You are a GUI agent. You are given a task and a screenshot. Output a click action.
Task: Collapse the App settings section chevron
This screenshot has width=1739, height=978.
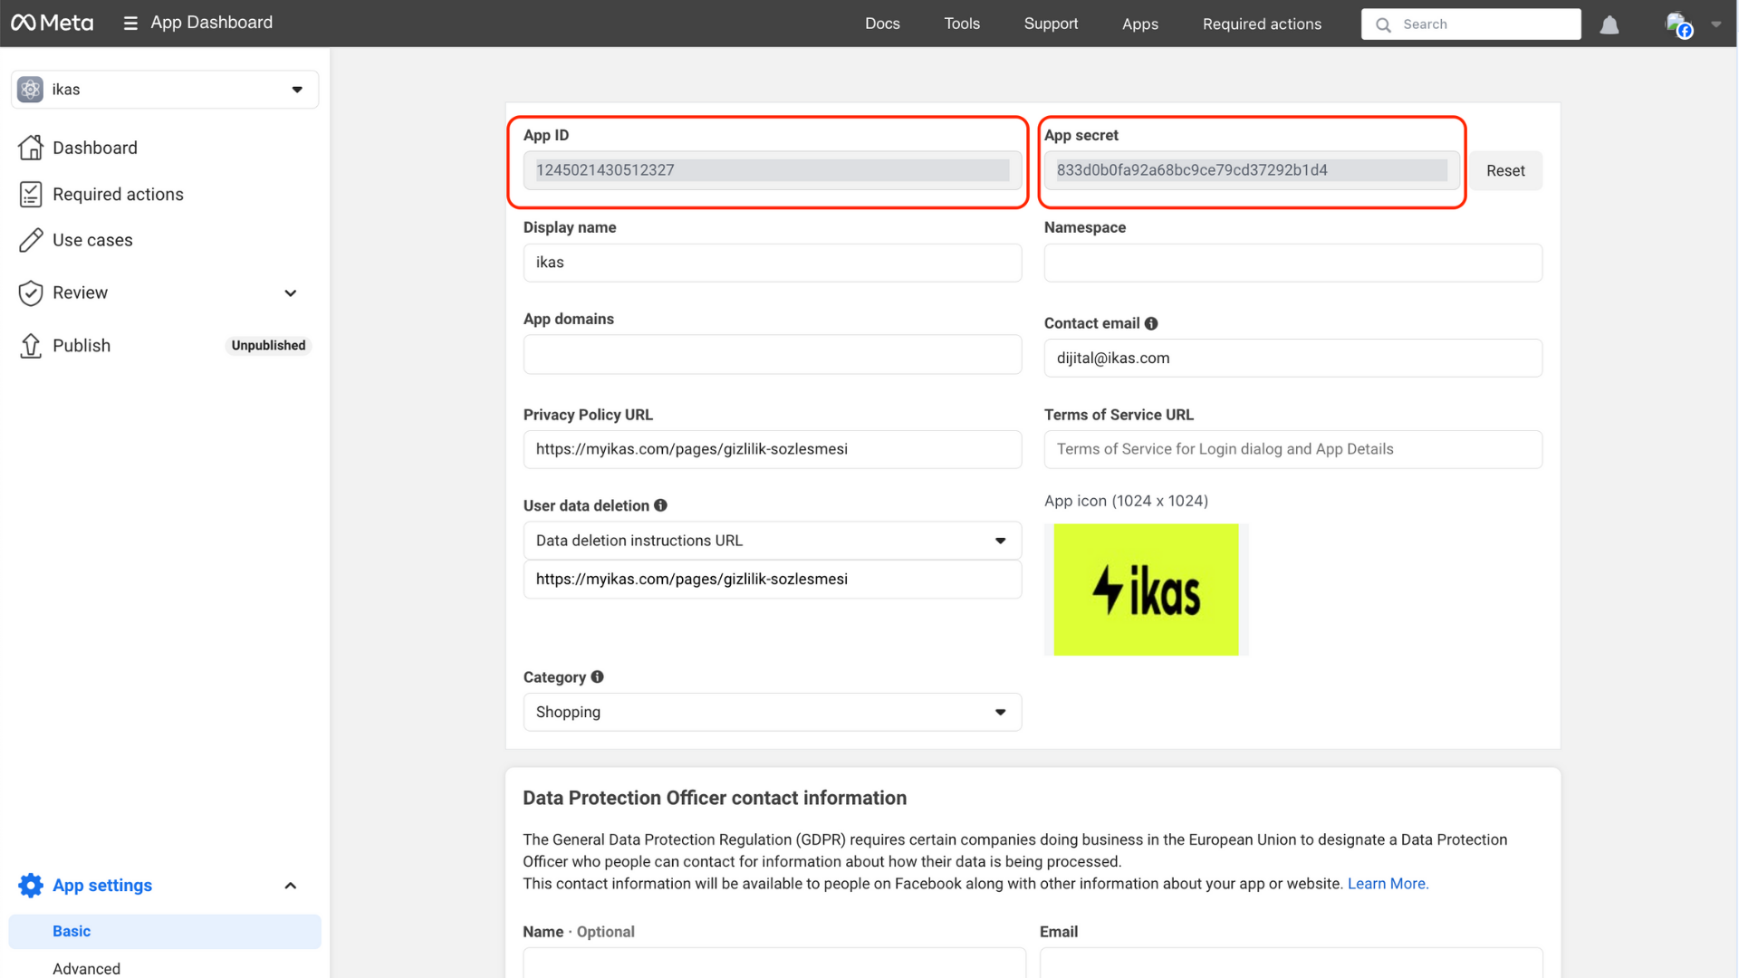click(x=291, y=885)
